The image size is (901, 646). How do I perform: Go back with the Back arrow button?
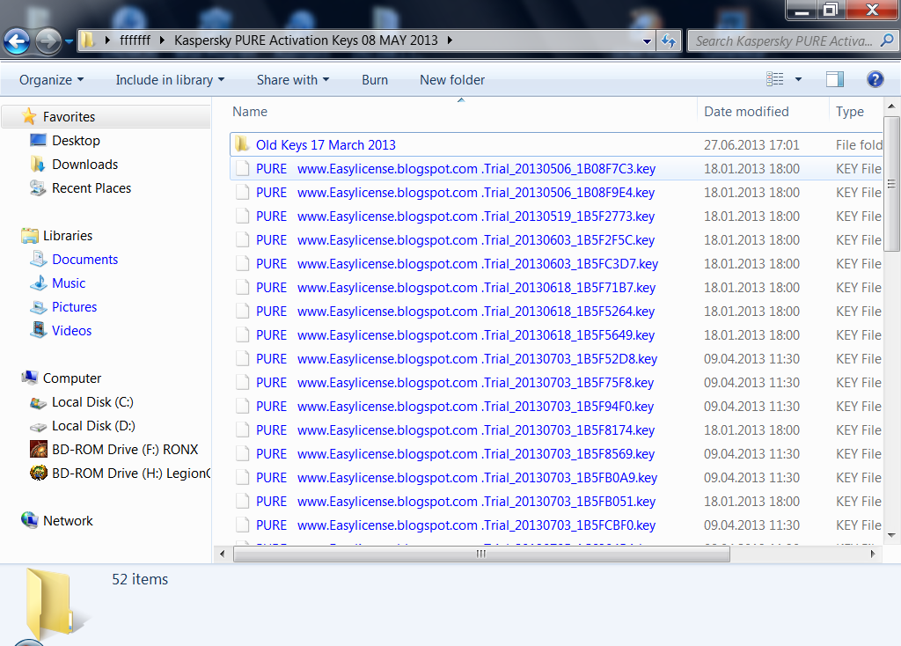coord(17,40)
